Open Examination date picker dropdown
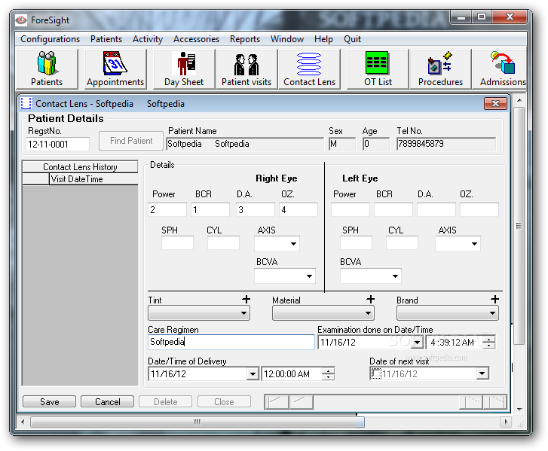 pyautogui.click(x=417, y=342)
